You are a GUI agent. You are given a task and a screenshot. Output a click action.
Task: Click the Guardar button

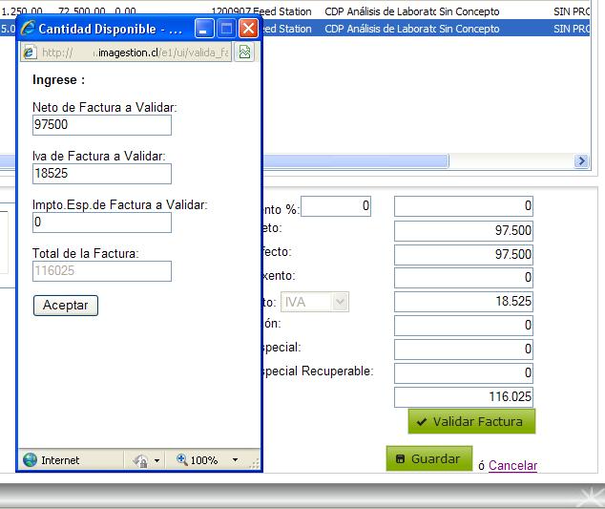429,458
